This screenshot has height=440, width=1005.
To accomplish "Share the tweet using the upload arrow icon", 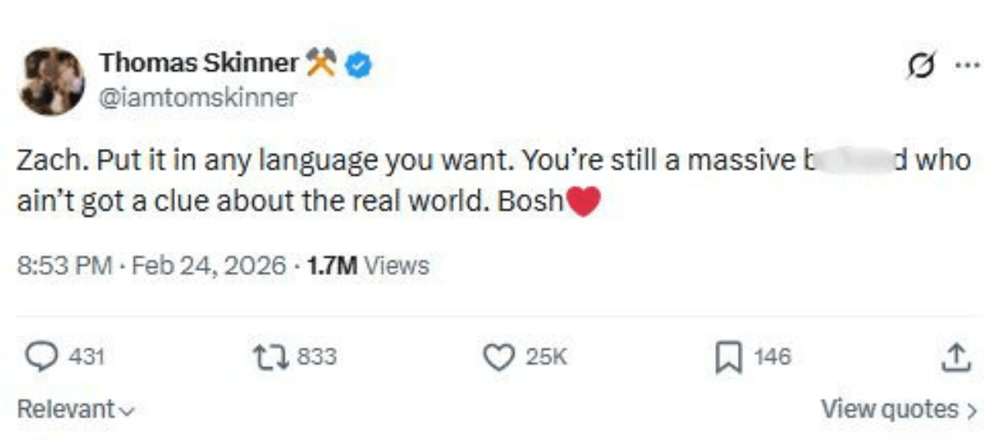I will click(x=958, y=358).
